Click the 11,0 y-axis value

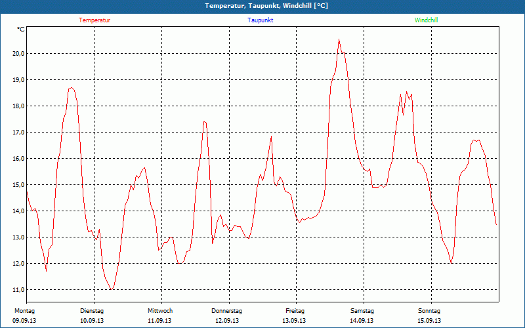[18, 290]
